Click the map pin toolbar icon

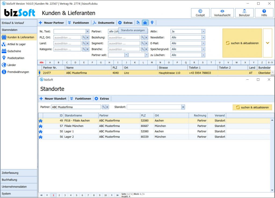pos(152,23)
